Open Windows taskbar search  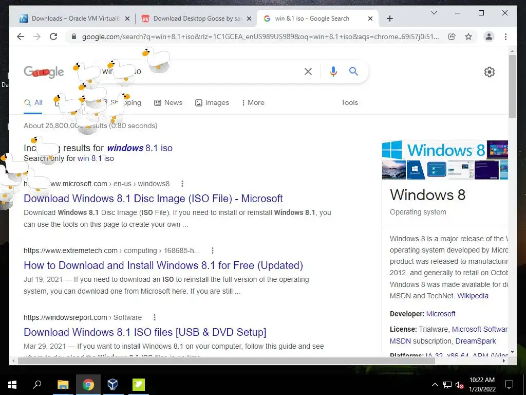point(37,385)
